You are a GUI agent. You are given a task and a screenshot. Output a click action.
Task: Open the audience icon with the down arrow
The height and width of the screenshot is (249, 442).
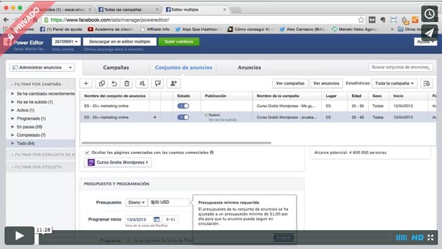pyautogui.click(x=142, y=83)
